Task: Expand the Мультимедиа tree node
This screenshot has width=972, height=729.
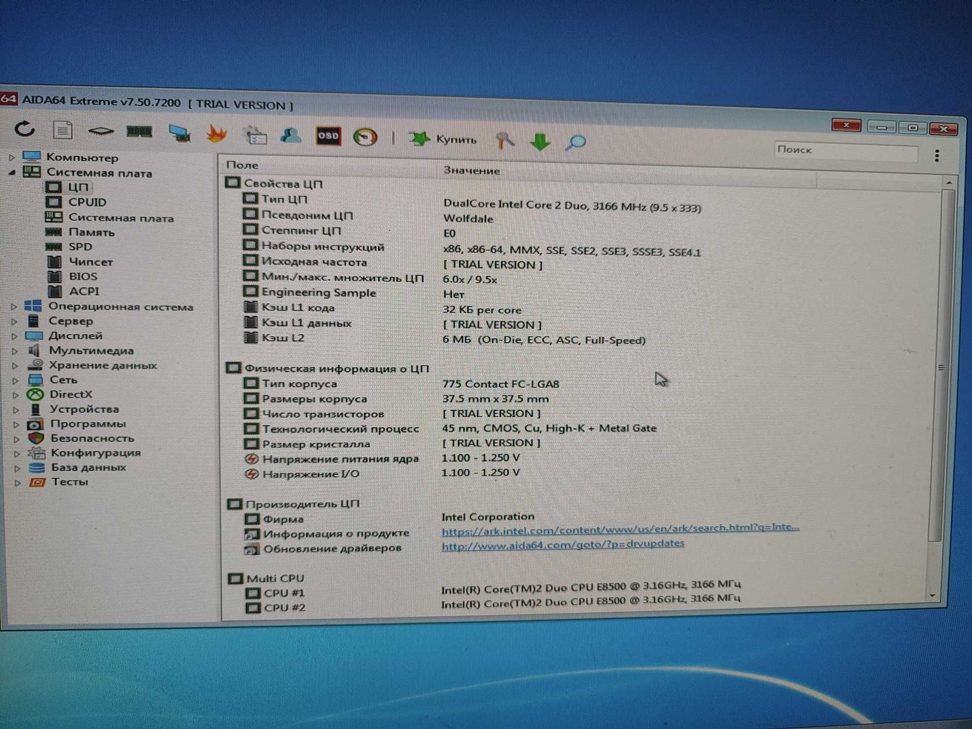Action: tap(15, 351)
